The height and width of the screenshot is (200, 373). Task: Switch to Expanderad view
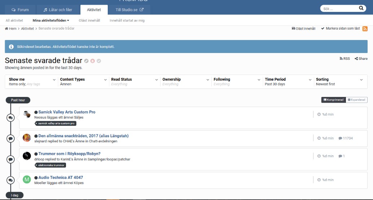point(356,100)
